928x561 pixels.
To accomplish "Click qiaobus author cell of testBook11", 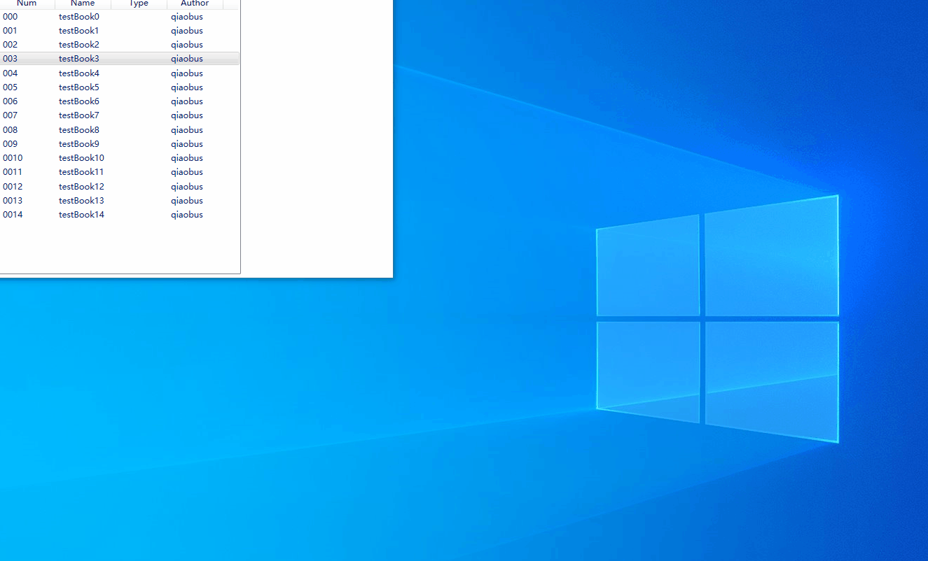I will 187,171.
